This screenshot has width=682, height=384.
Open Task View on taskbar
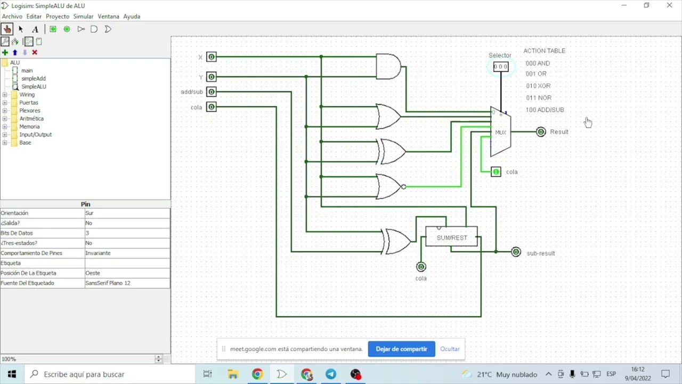[x=208, y=374]
